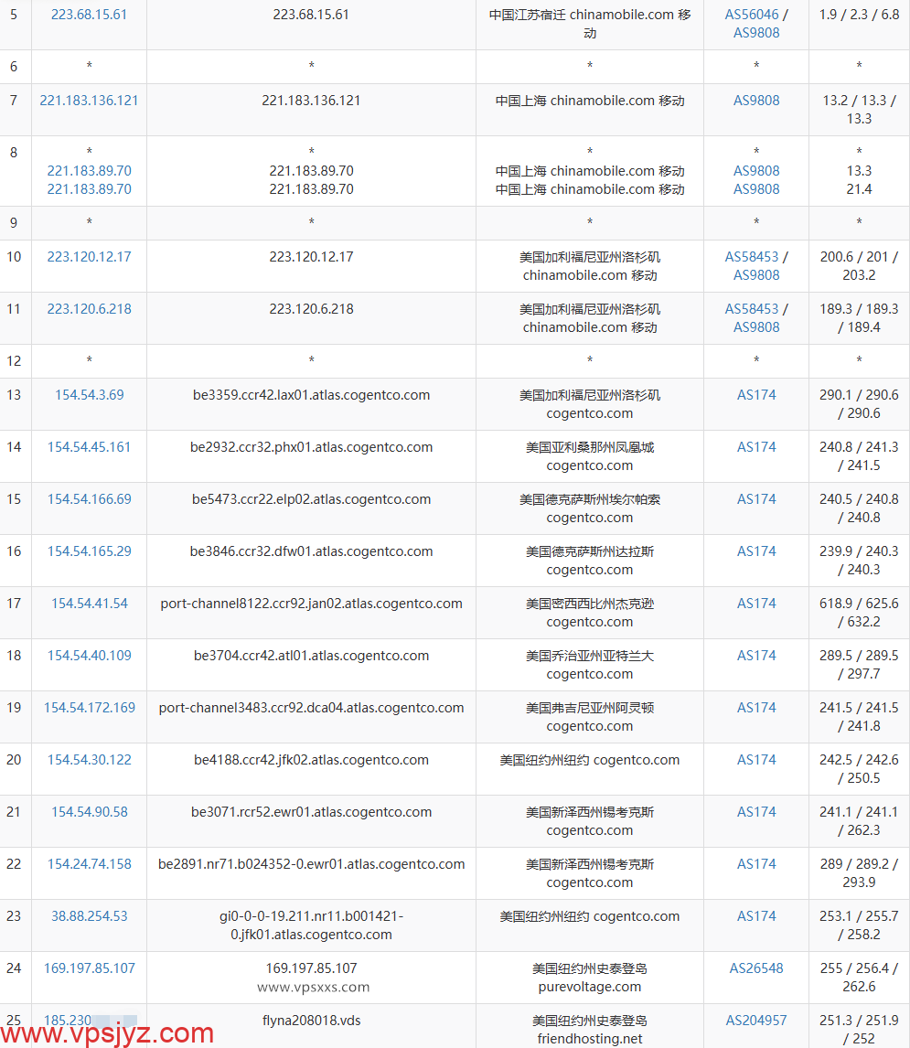Viewport: 910px width, 1048px height.
Task: Select hostname flyna208018.vds
Action: pos(311,1021)
